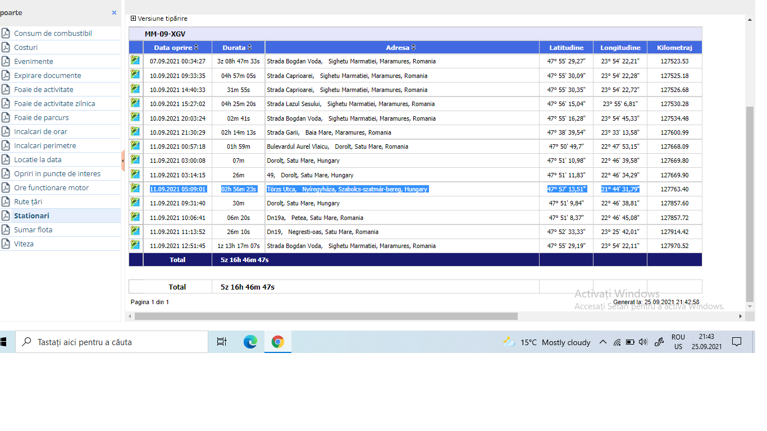Image resolution: width=767 pixels, height=431 pixels.
Task: Select Opriri in puncte de interes report
Action: point(57,173)
